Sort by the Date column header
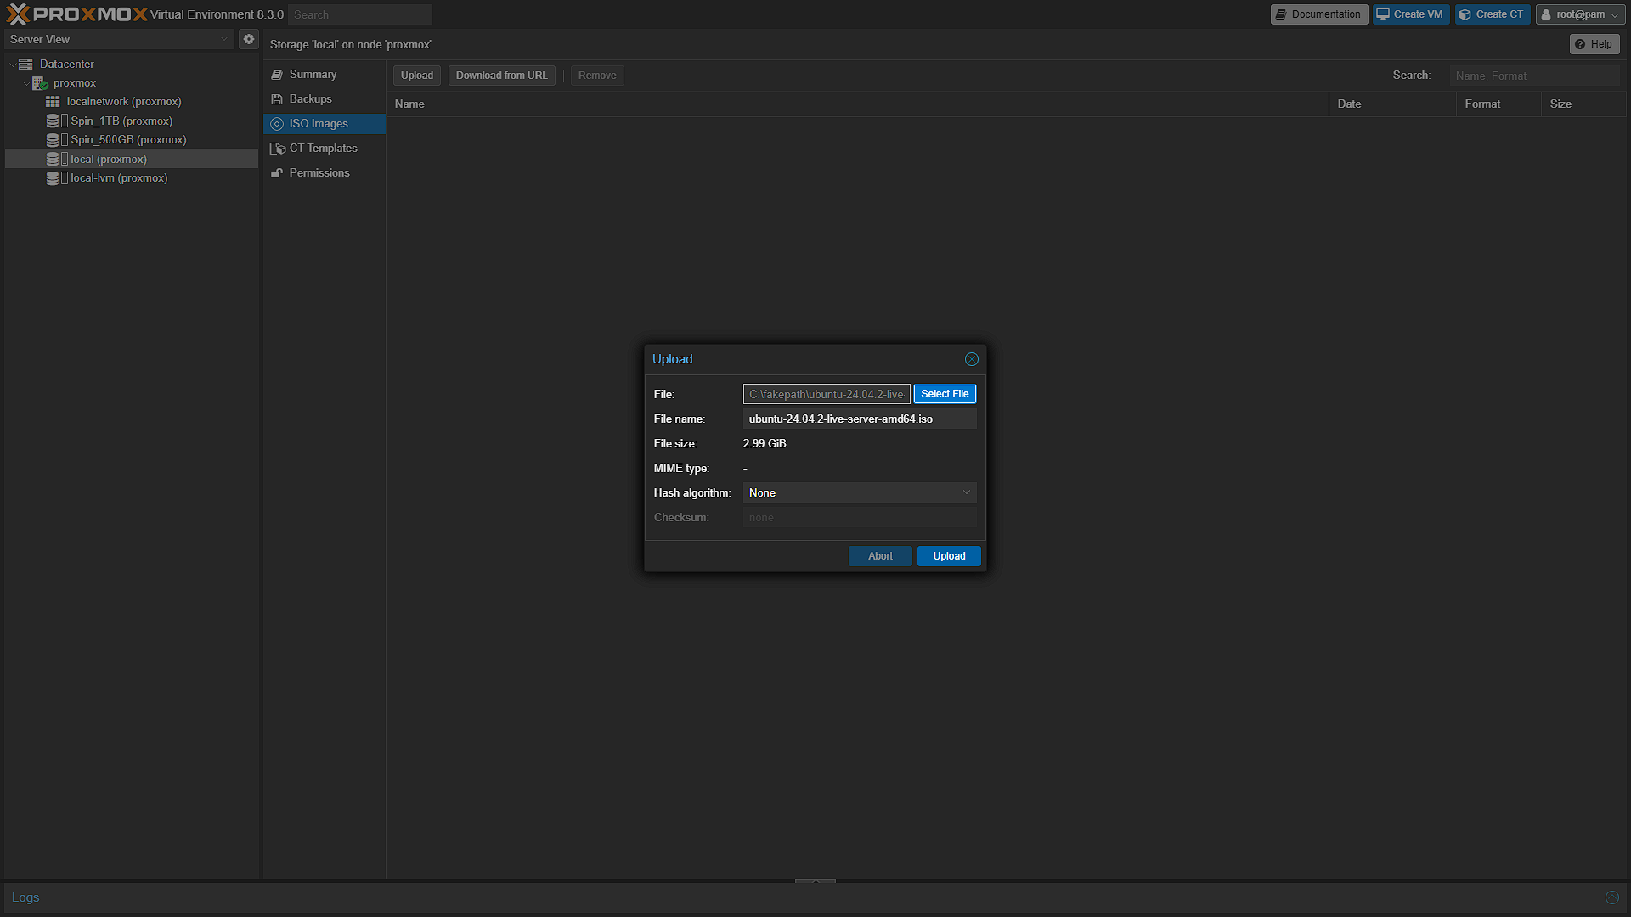Screen dimensions: 1631x917 1391,104
